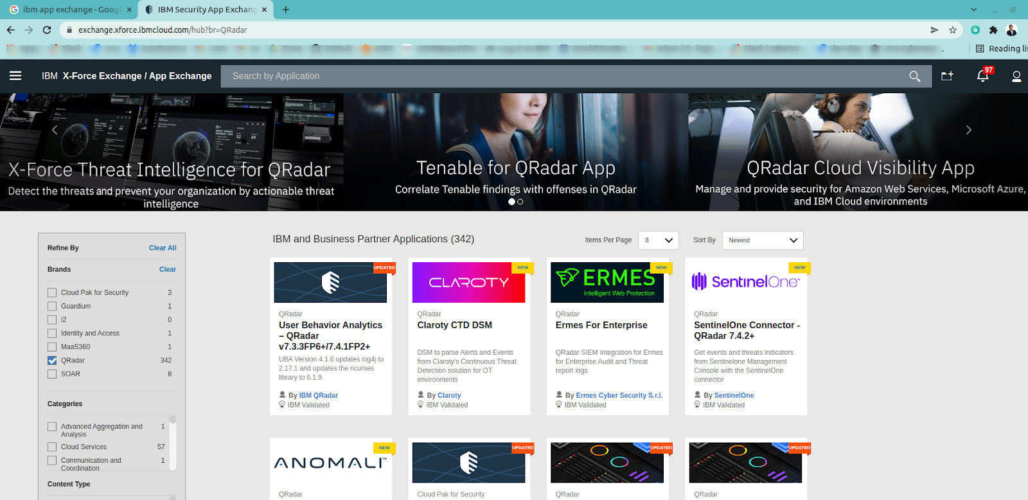Image resolution: width=1028 pixels, height=500 pixels.
Task: Reload the page with refresh icon
Action: (47, 30)
